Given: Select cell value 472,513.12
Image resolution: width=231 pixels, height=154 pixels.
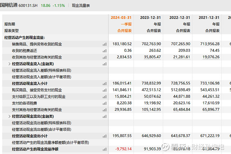Looking at the screenshot, I should 151,90.
